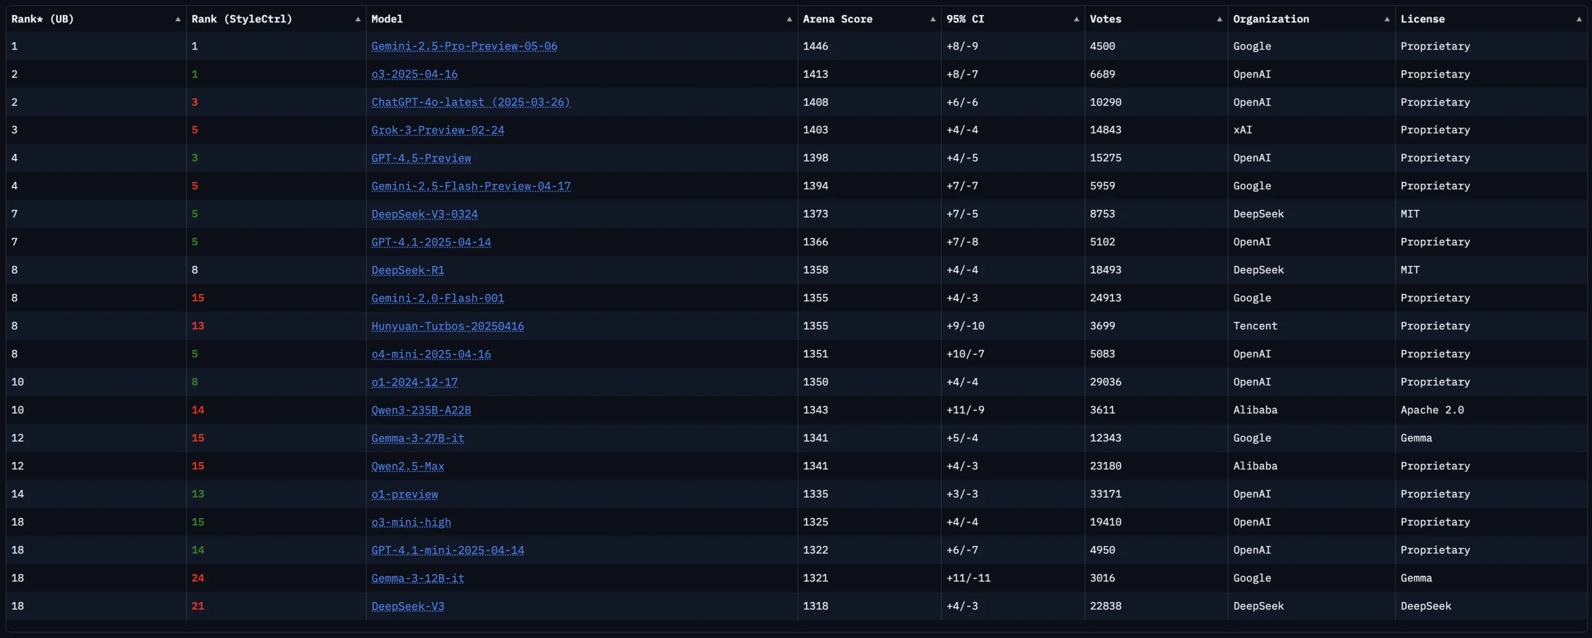
Task: Open o1-2024-12-17 model link
Action: 414,381
